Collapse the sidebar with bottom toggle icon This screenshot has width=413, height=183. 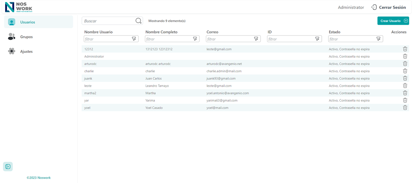click(8, 167)
